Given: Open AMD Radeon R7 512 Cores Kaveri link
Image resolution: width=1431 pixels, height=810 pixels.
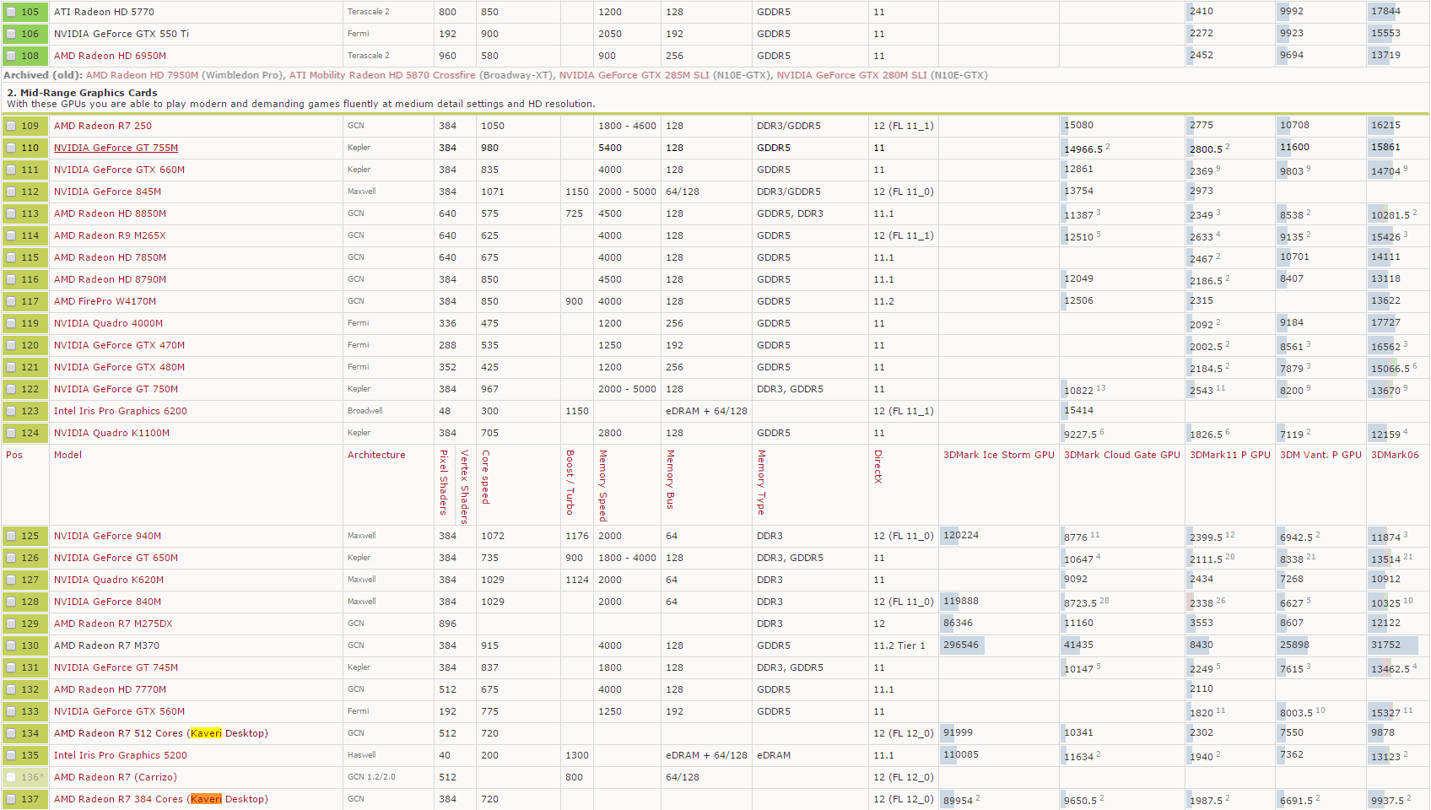Looking at the screenshot, I should click(x=160, y=733).
